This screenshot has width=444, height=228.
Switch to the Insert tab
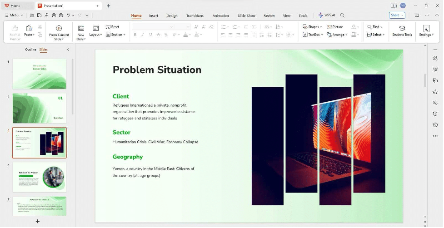(x=154, y=15)
